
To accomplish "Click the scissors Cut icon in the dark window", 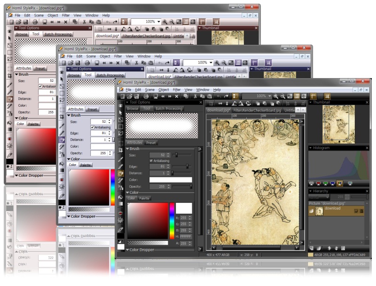I will [x=195, y=96].
